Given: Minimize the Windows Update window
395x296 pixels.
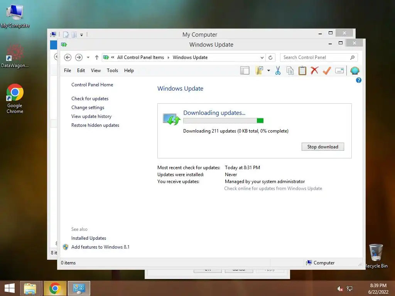Looking at the screenshot, I should tap(330, 43).
